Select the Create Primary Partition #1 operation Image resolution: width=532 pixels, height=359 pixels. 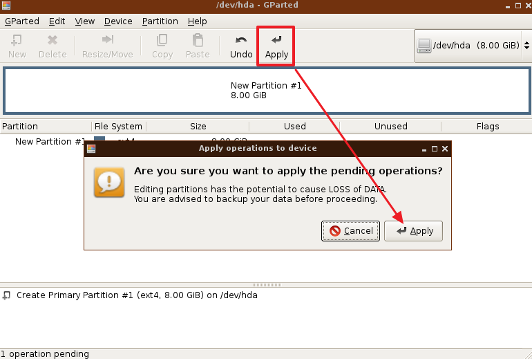click(x=137, y=295)
